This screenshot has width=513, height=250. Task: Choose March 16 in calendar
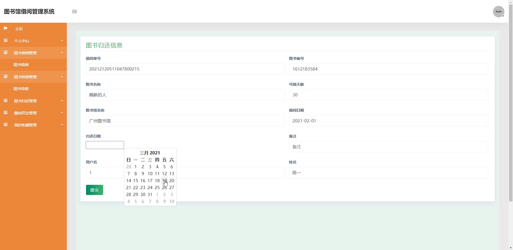click(x=143, y=181)
